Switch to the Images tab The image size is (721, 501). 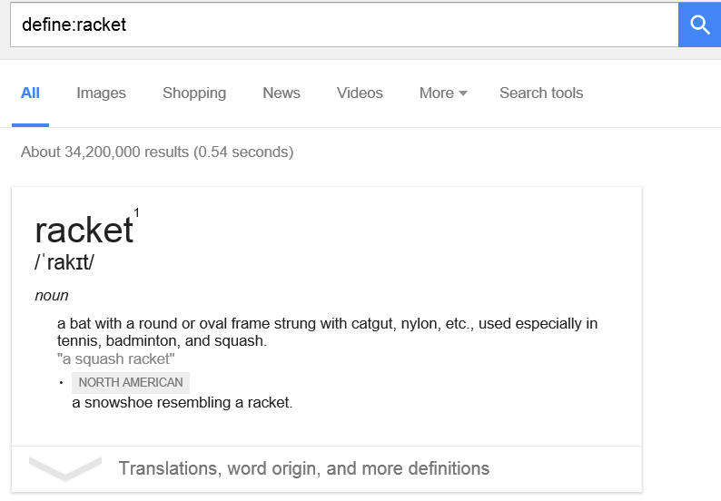[x=101, y=93]
